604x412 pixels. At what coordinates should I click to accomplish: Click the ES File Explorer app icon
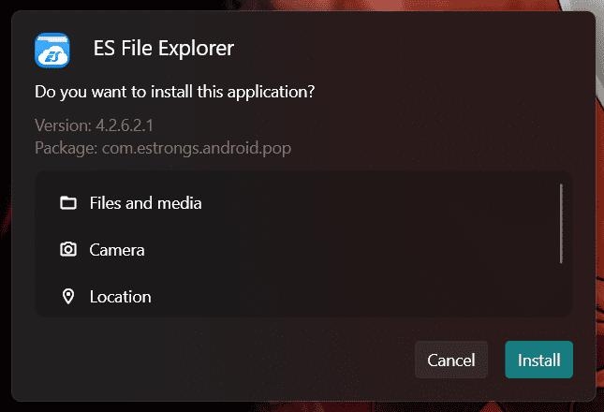point(53,50)
